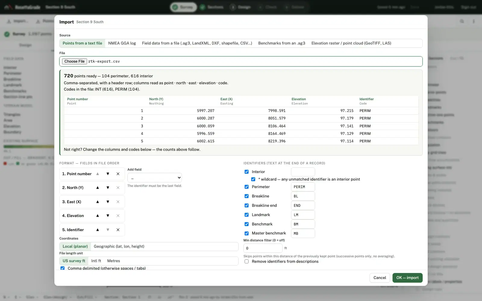The height and width of the screenshot is (301, 482).
Task: Uncheck the Interior identifier checkbox
Action: (x=246, y=172)
